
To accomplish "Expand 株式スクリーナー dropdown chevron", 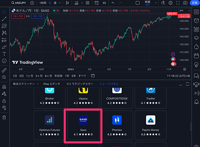I will point(38,84).
